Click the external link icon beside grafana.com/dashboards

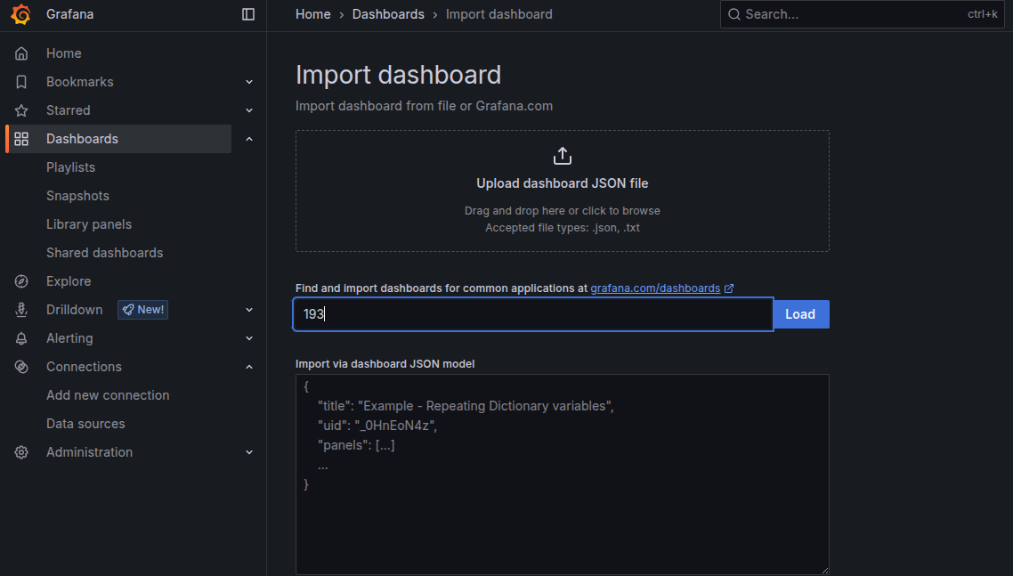[729, 288]
